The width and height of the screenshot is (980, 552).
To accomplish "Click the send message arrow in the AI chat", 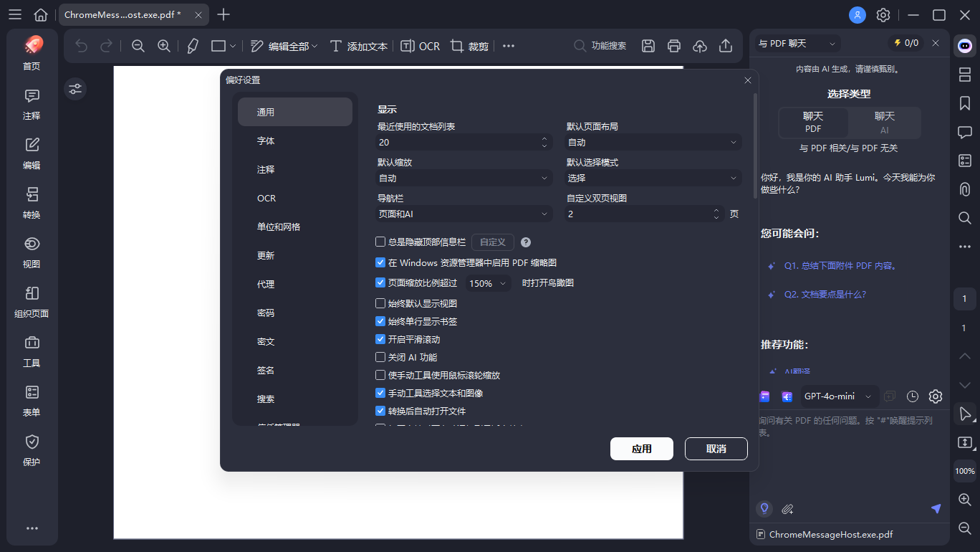I will coord(936,508).
